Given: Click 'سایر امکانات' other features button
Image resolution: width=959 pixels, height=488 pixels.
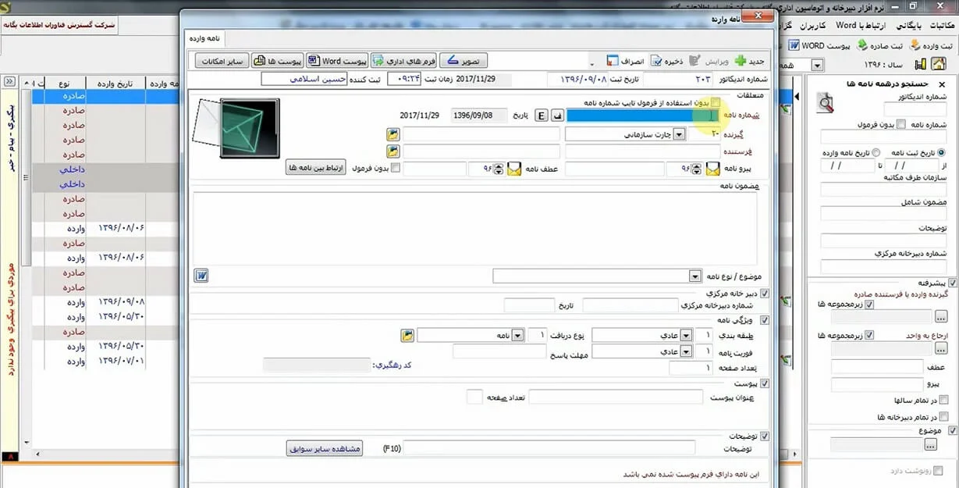Looking at the screenshot, I should pos(222,60).
